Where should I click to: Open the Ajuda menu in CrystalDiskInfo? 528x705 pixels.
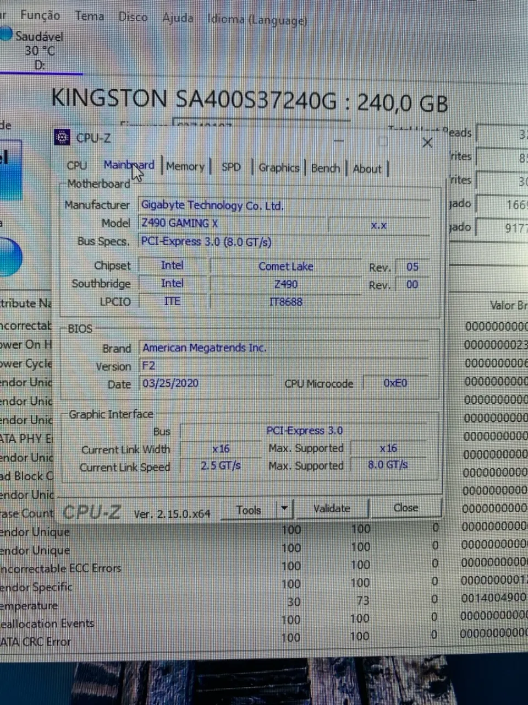[178, 18]
